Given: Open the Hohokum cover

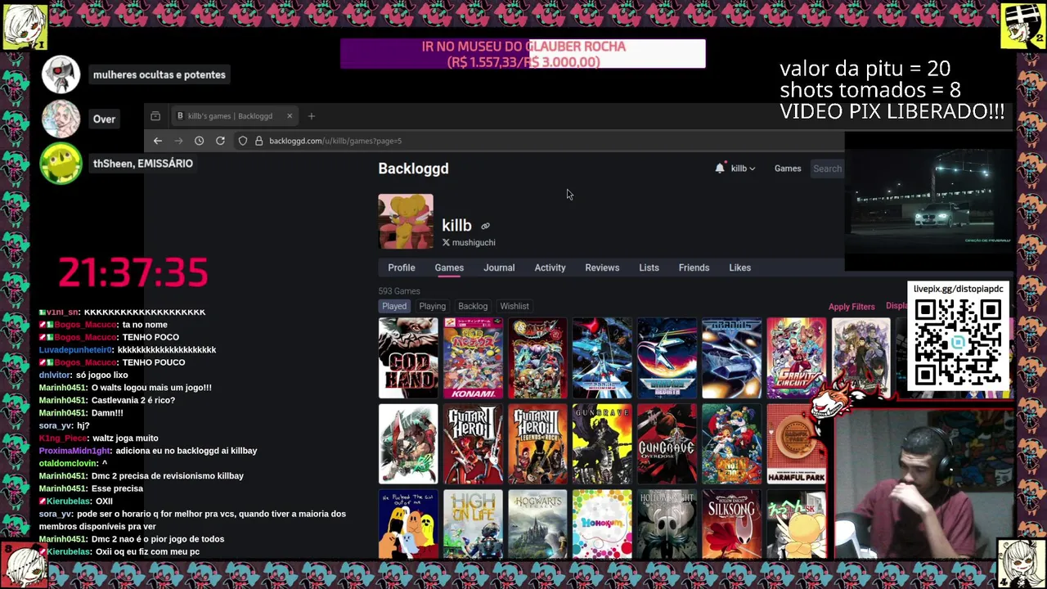Looking at the screenshot, I should click(x=602, y=524).
